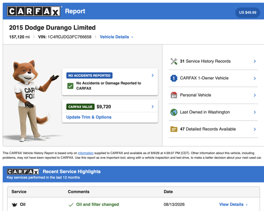Click the green CARFAX VALUE badge
264x211 pixels.
(x=80, y=107)
